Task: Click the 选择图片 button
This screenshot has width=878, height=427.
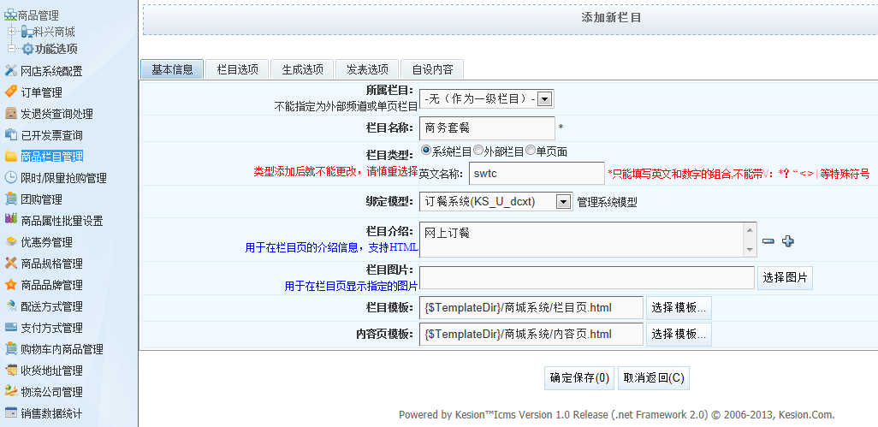Action: (x=785, y=277)
